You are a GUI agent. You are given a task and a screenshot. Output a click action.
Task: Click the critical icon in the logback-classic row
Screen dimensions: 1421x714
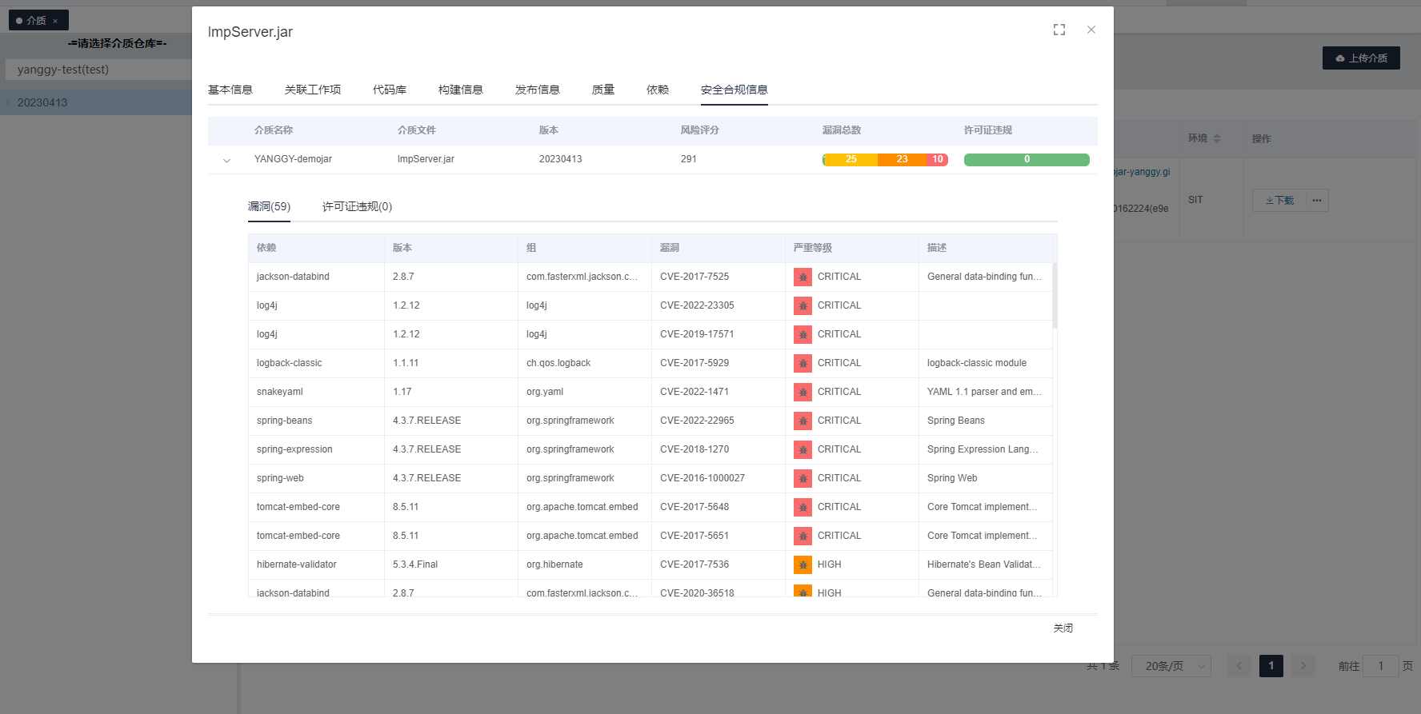tap(803, 363)
